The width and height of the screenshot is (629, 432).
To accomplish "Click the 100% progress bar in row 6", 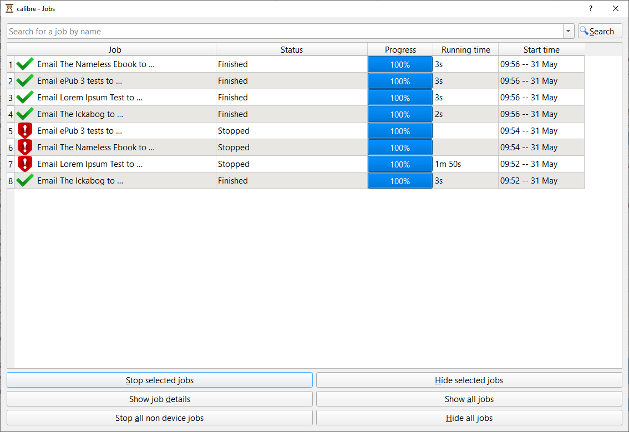I will (400, 147).
